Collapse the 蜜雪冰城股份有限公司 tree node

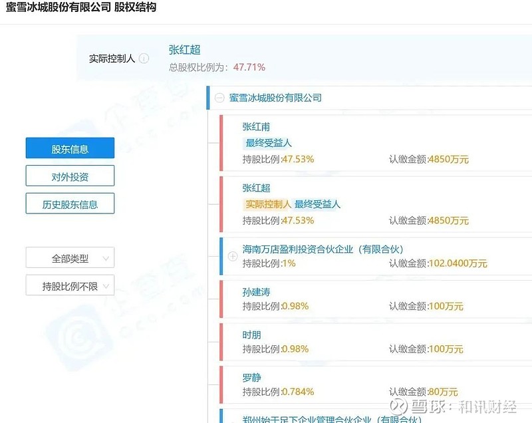click(219, 98)
